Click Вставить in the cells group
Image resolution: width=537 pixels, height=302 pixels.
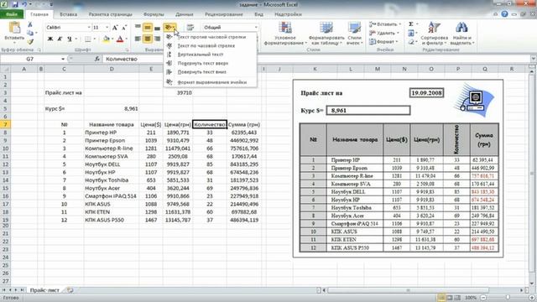pyautogui.click(x=384, y=24)
